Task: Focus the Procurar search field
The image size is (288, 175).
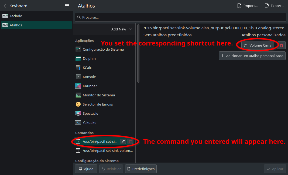Action: (180, 17)
